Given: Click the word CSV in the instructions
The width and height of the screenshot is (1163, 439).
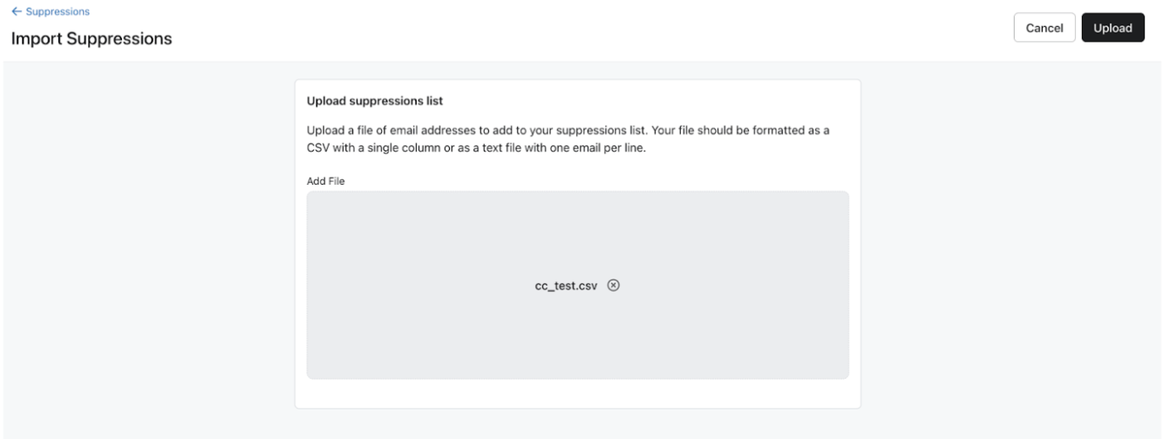Looking at the screenshot, I should 320,146.
